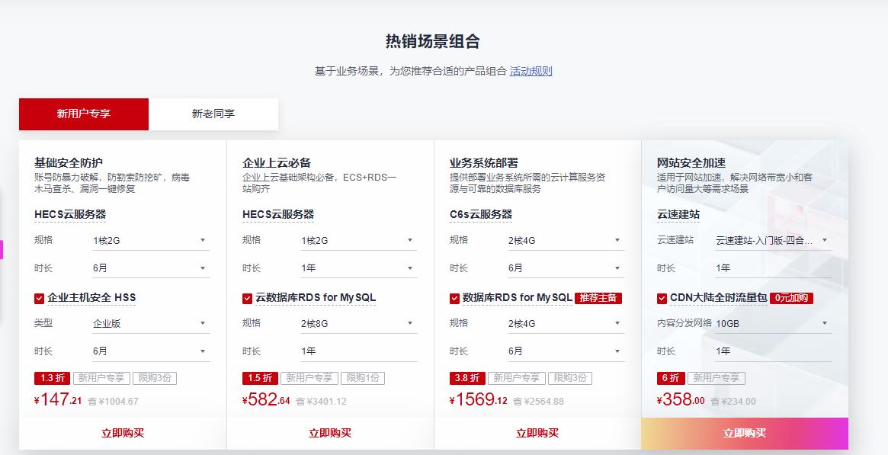Click price ¥358.00
This screenshot has width=888, height=455.
[681, 399]
